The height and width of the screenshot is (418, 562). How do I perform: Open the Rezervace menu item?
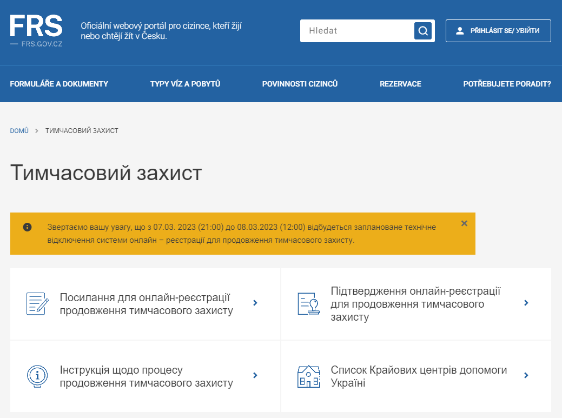pyautogui.click(x=400, y=84)
